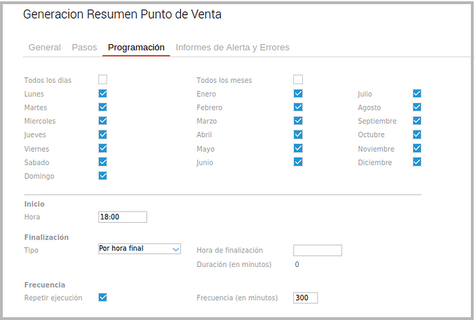Open the Pasos tab

pyautogui.click(x=84, y=48)
